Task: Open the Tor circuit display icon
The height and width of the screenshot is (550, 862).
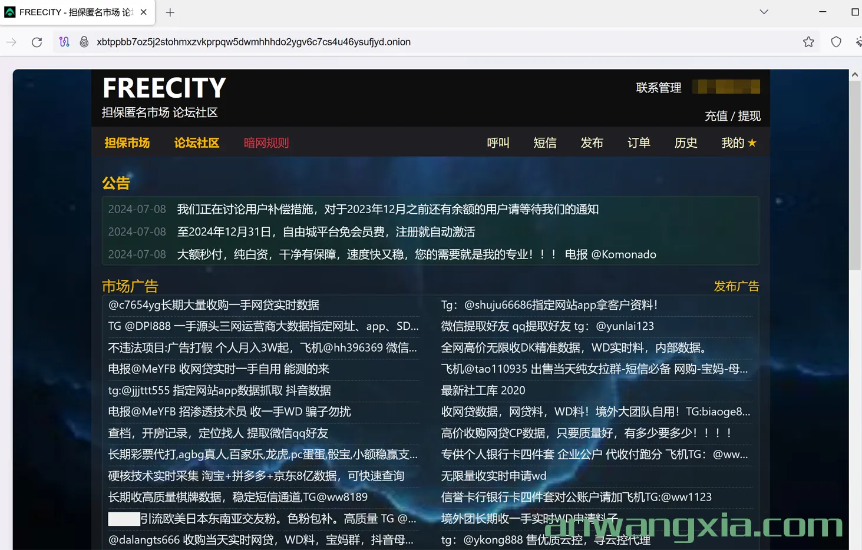Action: (64, 42)
